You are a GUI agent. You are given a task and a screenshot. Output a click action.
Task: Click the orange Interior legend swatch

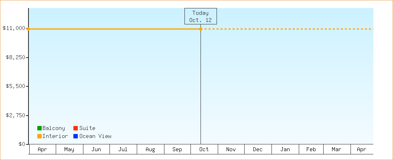tap(39, 136)
